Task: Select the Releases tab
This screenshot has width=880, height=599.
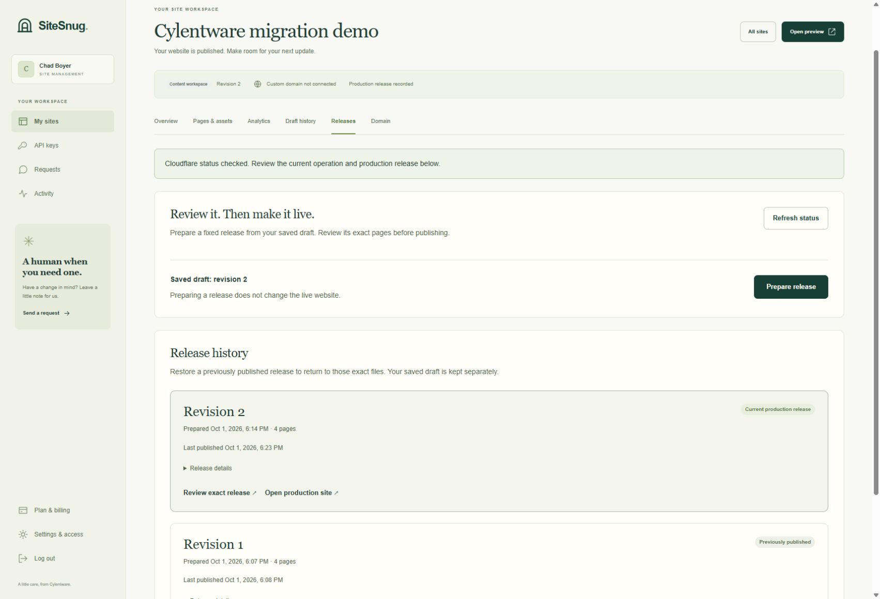Action: [343, 121]
